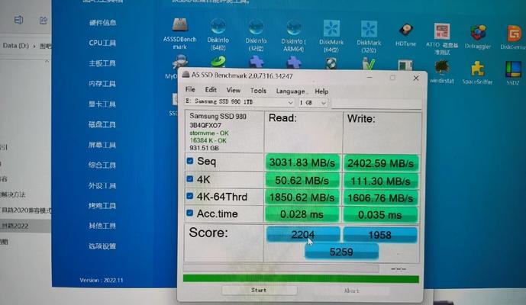Click the 4K read result 50.62 MB/s
This screenshot has width=526, height=305.
tap(302, 180)
